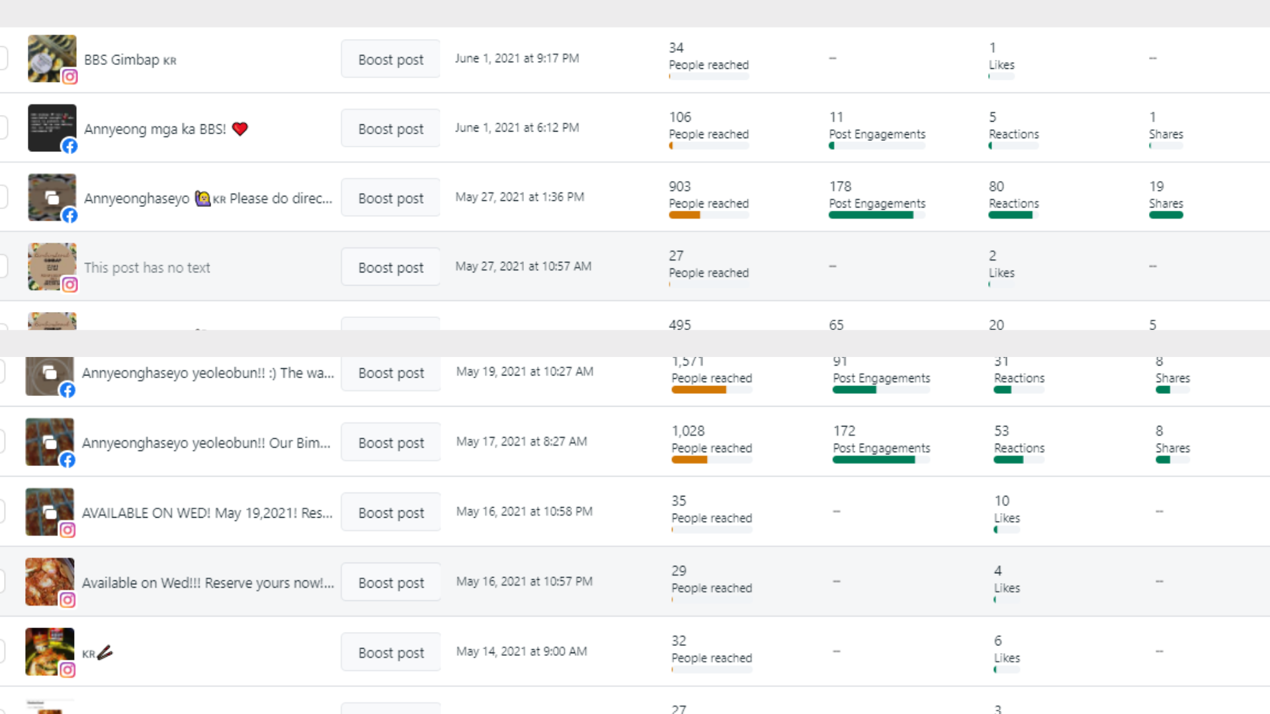Check the box for May 17 Bim post

tap(2, 442)
